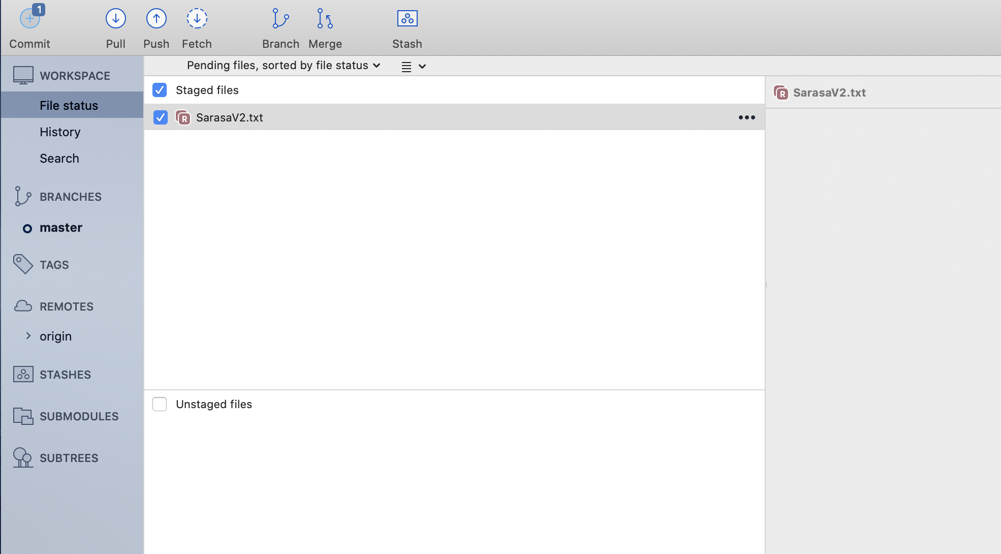Screen dimensions: 1001x554
Task: Select the master branch
Action: [61, 228]
